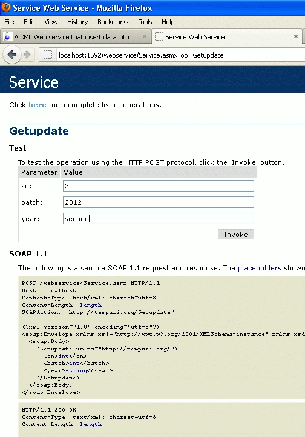Focus the sn parameter input field
The height and width of the screenshot is (437, 305).
pyautogui.click(x=159, y=186)
